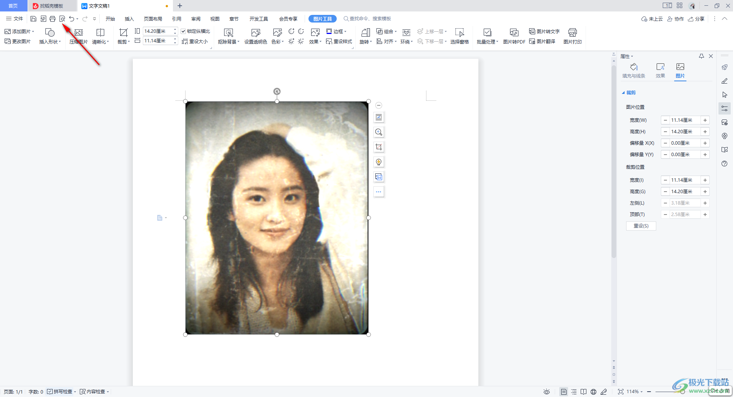Pin the 属性 properties panel

(x=701, y=56)
